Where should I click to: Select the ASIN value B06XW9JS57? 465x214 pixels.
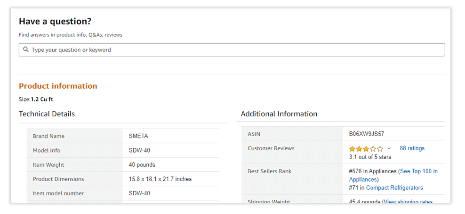tap(367, 134)
